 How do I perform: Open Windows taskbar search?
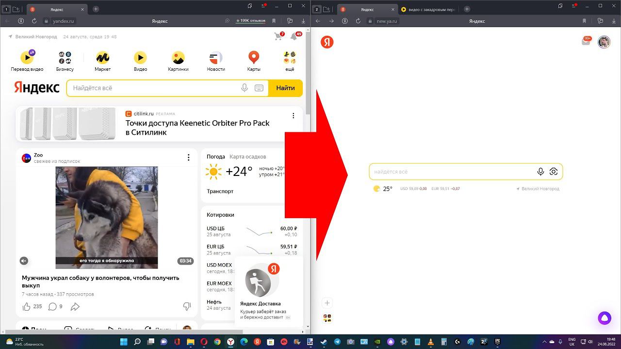click(x=137, y=342)
